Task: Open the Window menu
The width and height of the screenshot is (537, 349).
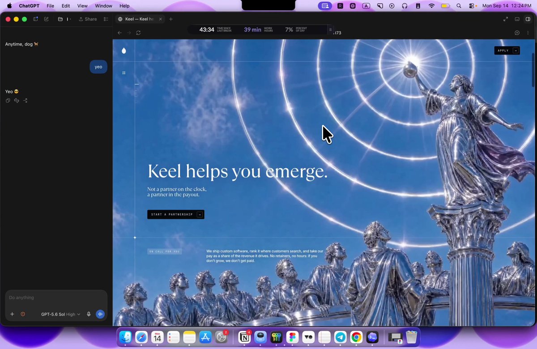Action: point(104,6)
